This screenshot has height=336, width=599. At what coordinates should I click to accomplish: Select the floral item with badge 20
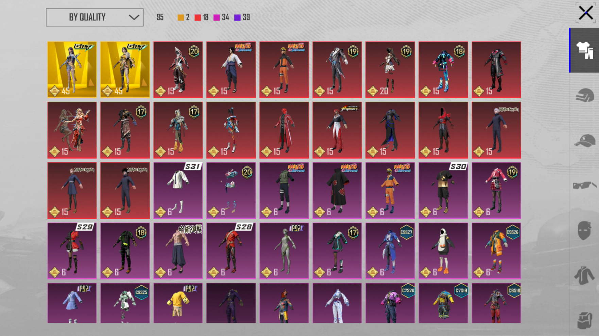tap(231, 190)
